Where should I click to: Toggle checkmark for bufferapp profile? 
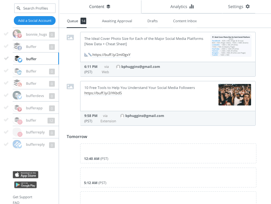[x=6, y=107]
